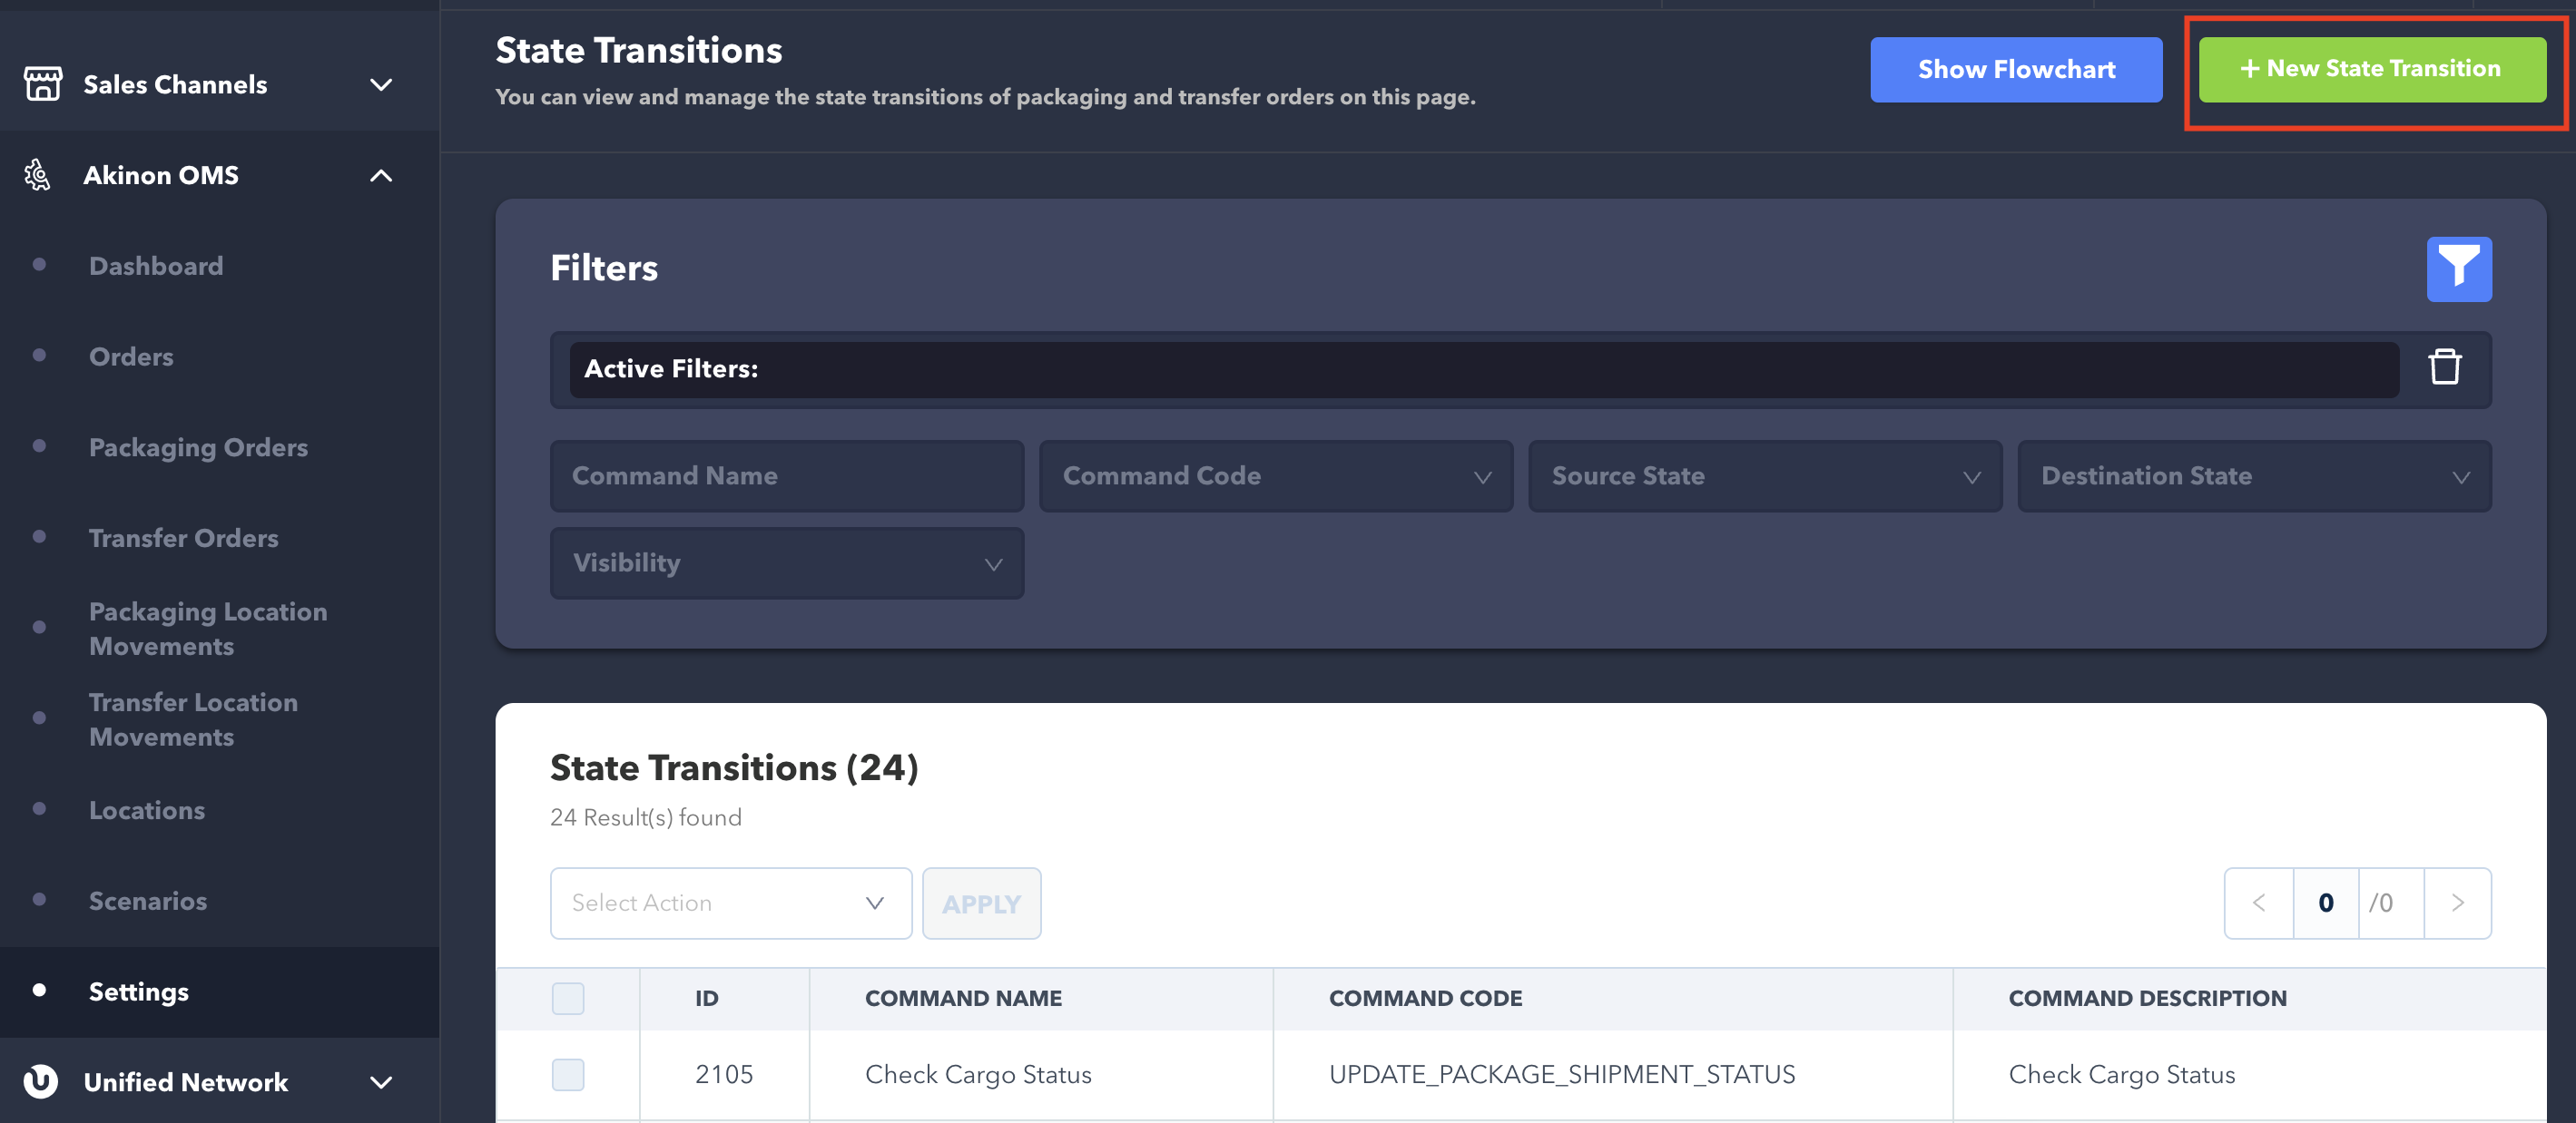Open the Source State dropdown
Screen dimensions: 2576x1123
click(x=1764, y=476)
